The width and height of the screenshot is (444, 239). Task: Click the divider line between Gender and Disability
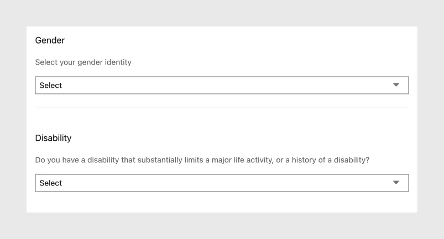click(x=221, y=108)
